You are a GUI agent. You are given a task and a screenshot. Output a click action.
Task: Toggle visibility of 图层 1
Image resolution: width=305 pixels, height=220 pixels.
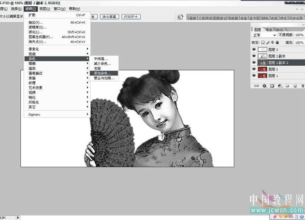coord(254,76)
